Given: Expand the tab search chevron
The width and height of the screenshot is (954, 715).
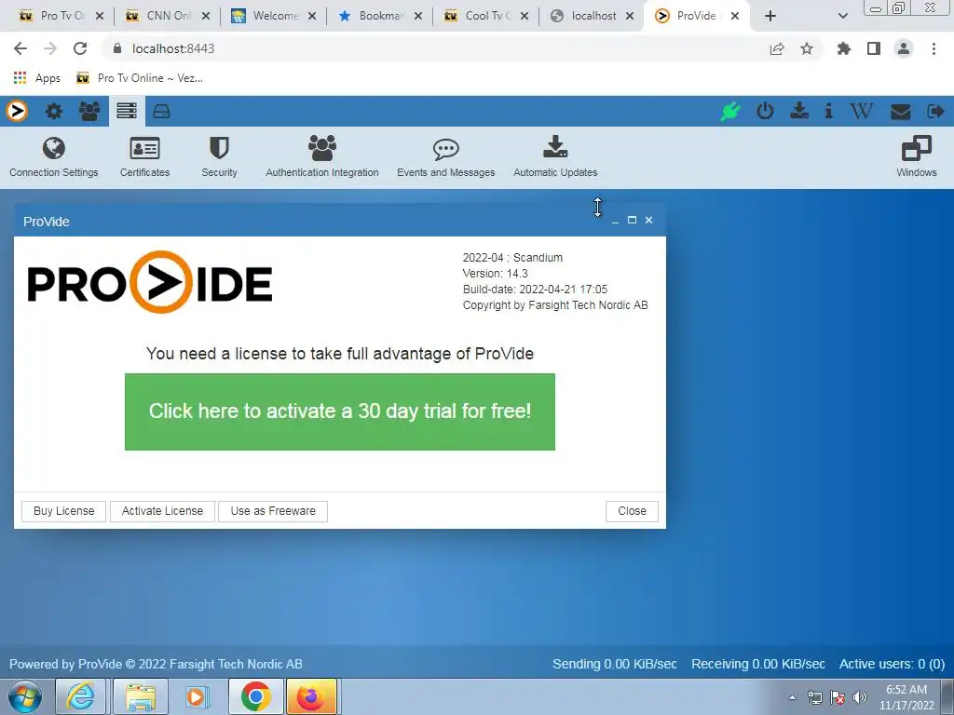Looking at the screenshot, I should click(x=842, y=16).
